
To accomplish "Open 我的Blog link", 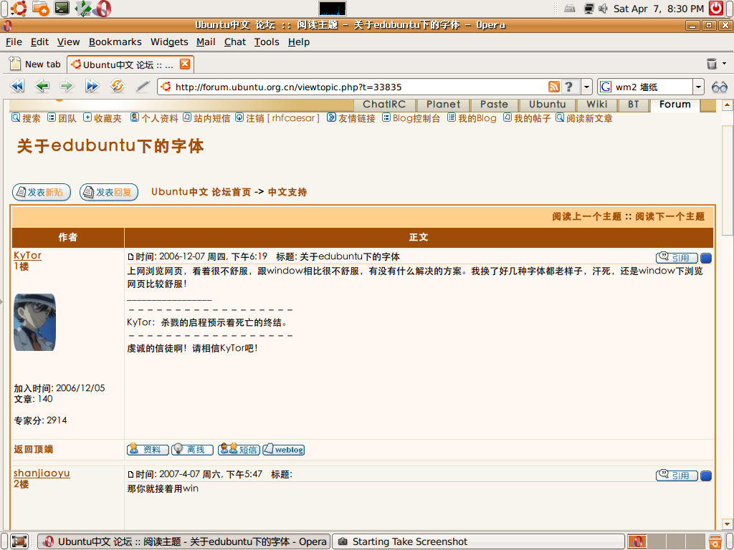I will pos(472,118).
